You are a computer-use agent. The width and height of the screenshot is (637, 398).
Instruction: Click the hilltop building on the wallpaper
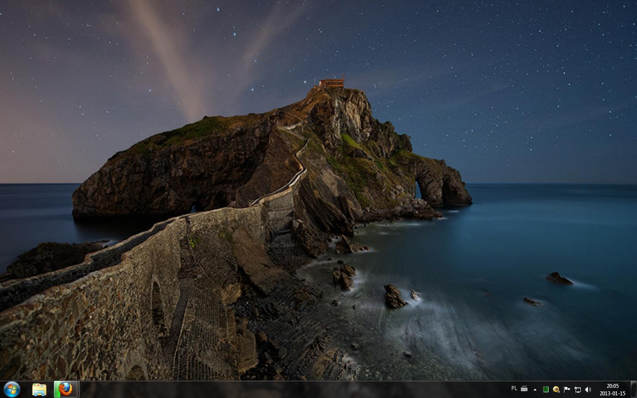coord(332,83)
